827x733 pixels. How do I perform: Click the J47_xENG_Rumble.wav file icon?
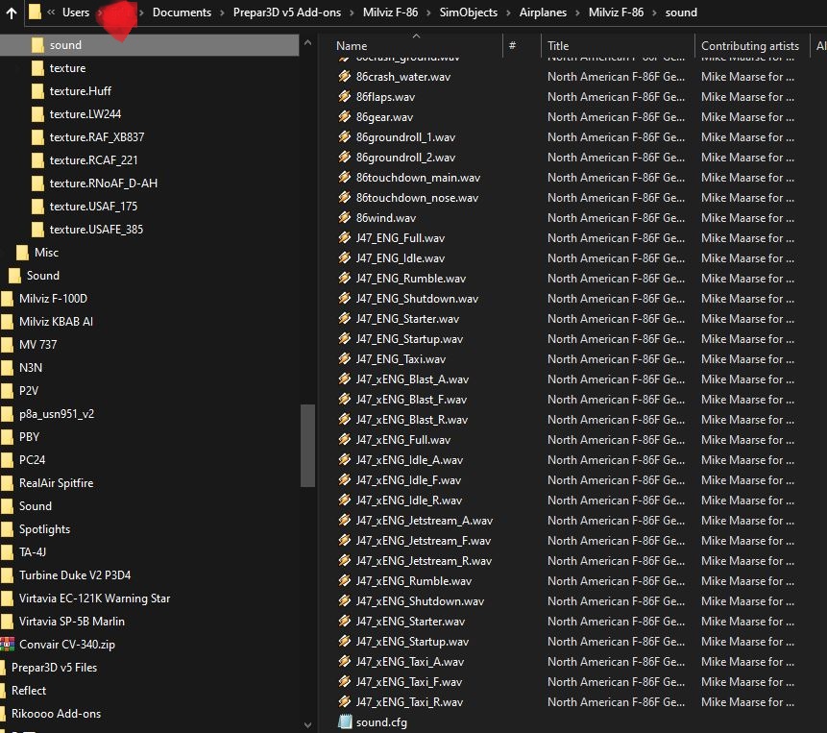345,580
